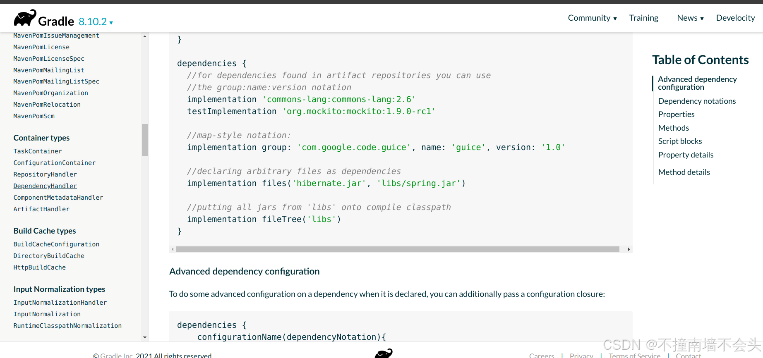Click code block scroll left arrow
Screen dimensions: 763x358
pos(173,249)
